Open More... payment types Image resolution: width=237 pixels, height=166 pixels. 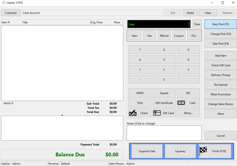188,113
